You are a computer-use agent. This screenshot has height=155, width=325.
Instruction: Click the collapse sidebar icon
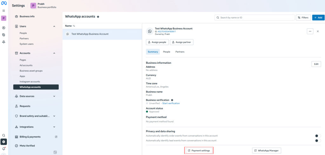point(55,152)
